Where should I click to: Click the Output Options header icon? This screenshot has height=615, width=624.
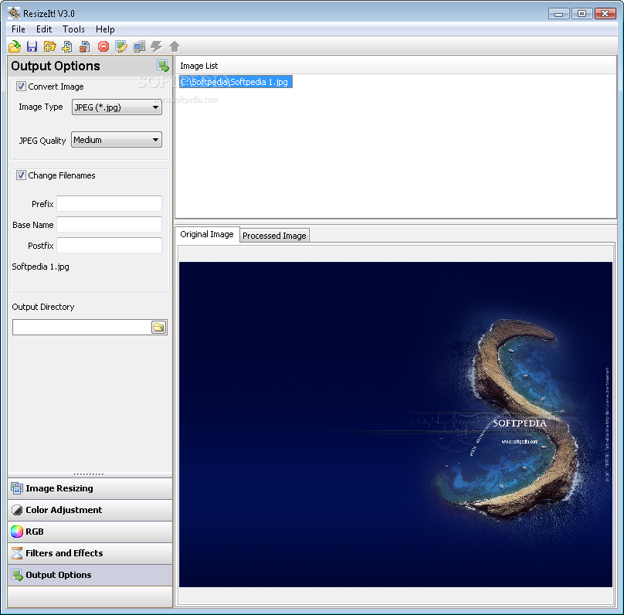163,66
